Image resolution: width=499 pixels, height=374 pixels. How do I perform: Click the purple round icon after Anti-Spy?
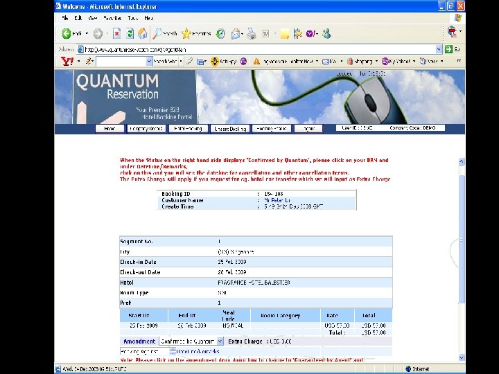point(243,62)
